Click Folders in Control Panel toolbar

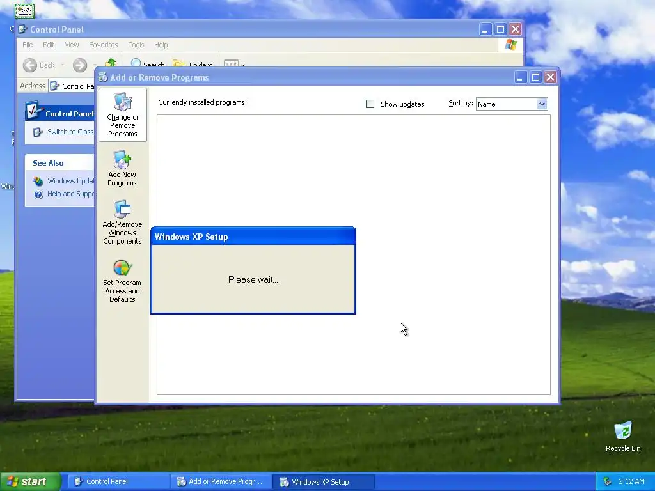(193, 64)
